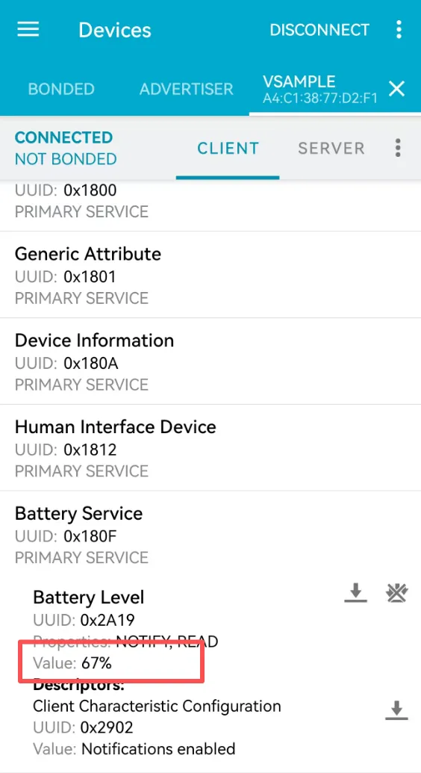Image resolution: width=421 pixels, height=773 pixels.
Task: Open the connection options three-dot menu
Action: [x=398, y=148]
